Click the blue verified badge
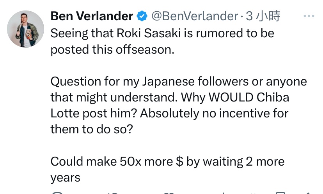This screenshot has width=323, height=194. click(x=142, y=16)
